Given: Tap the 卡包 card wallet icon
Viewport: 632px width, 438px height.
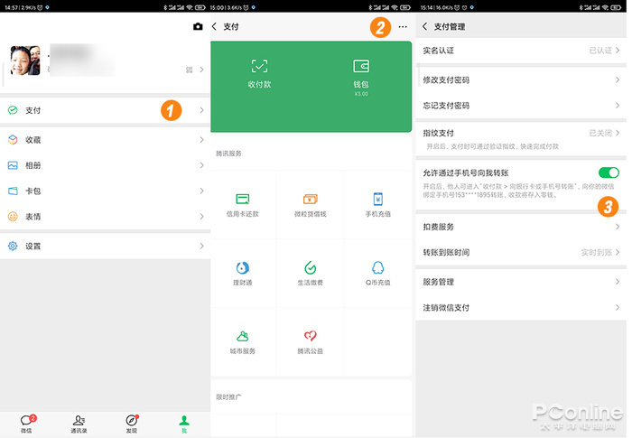Looking at the screenshot, I should (x=13, y=191).
